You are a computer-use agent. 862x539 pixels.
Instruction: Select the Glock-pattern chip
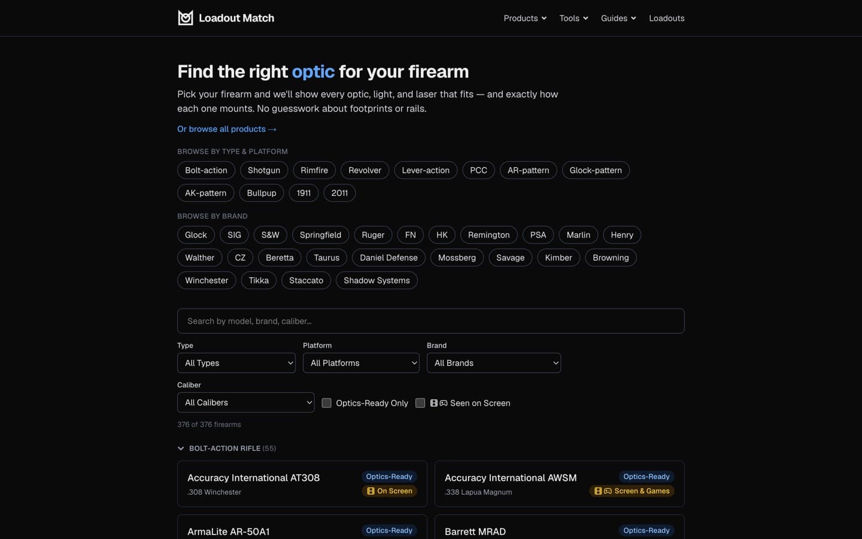coord(596,170)
